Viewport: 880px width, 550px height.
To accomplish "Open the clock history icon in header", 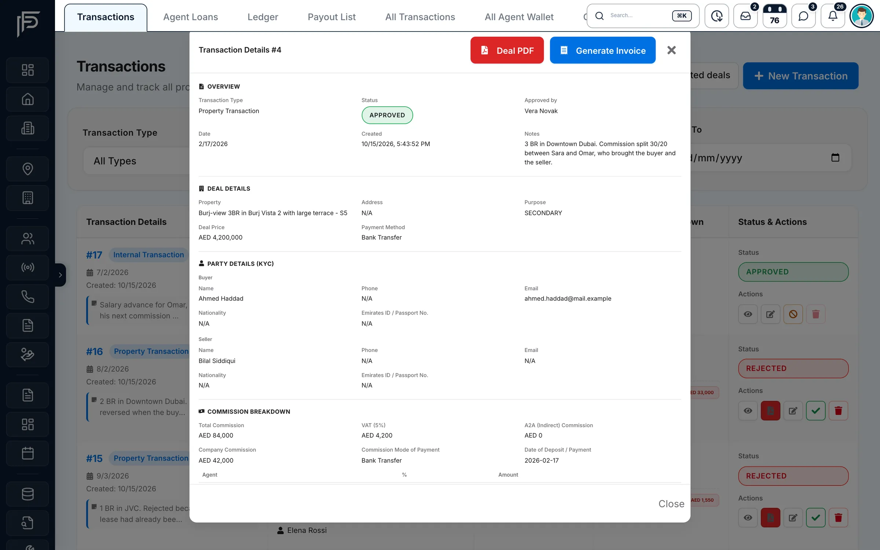I will point(716,16).
